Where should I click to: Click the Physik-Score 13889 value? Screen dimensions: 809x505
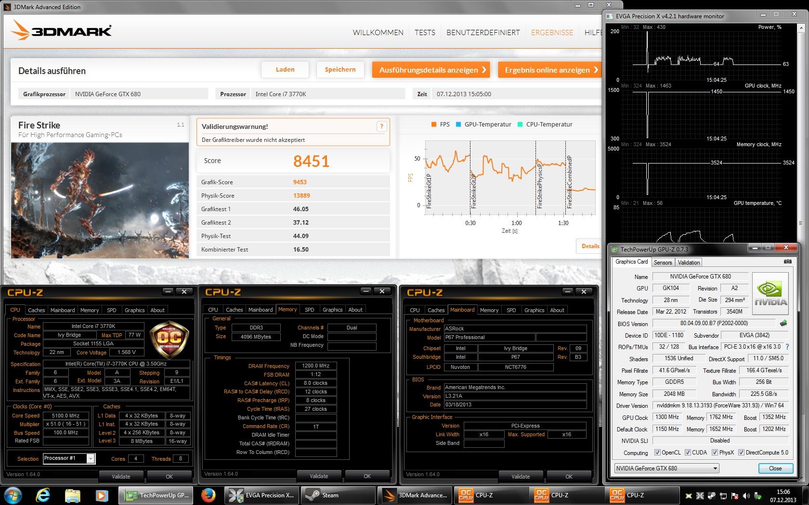pos(301,196)
